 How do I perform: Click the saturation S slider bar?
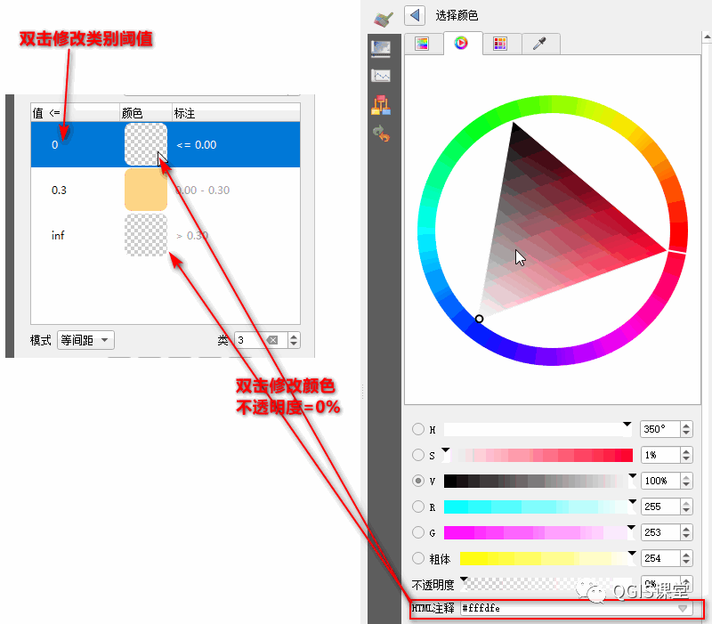click(x=538, y=455)
